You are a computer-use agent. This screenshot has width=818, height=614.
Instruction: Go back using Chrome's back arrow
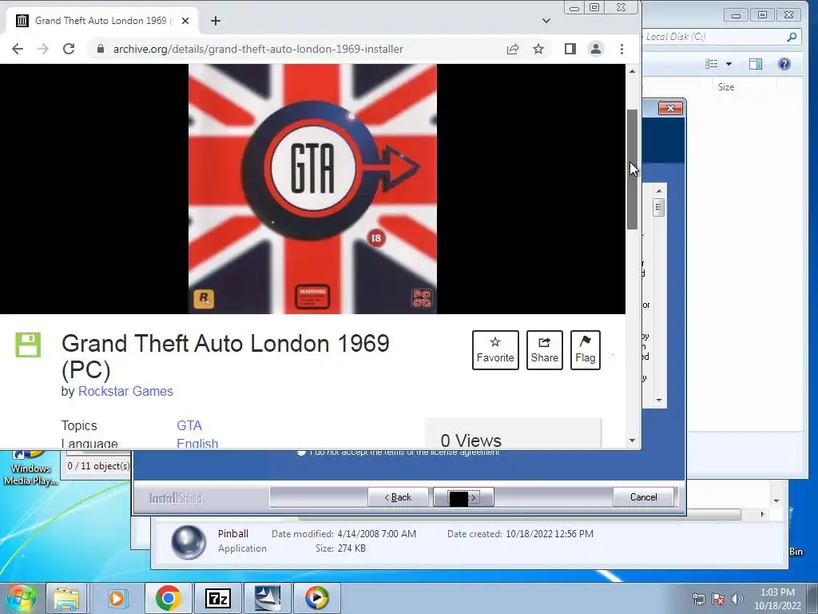18,49
